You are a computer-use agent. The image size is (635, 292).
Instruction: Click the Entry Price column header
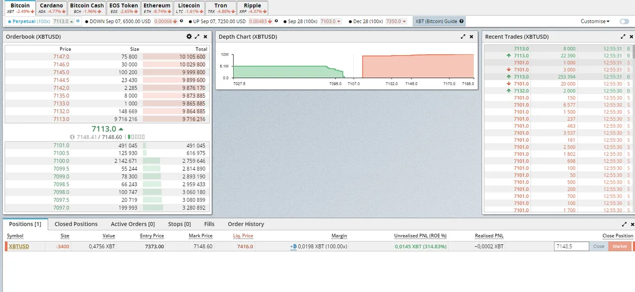pyautogui.click(x=152, y=236)
